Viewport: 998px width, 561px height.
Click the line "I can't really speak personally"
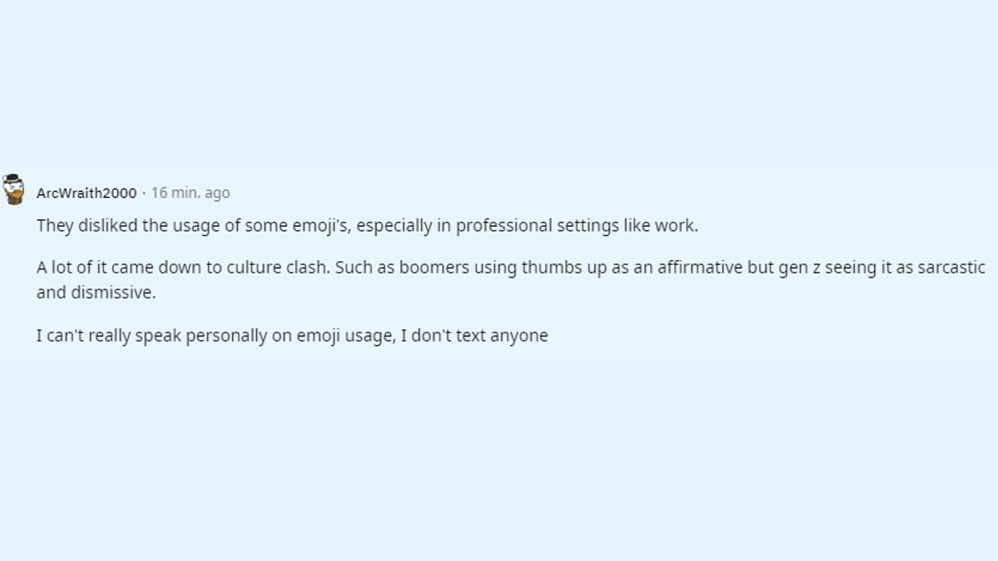coord(292,337)
